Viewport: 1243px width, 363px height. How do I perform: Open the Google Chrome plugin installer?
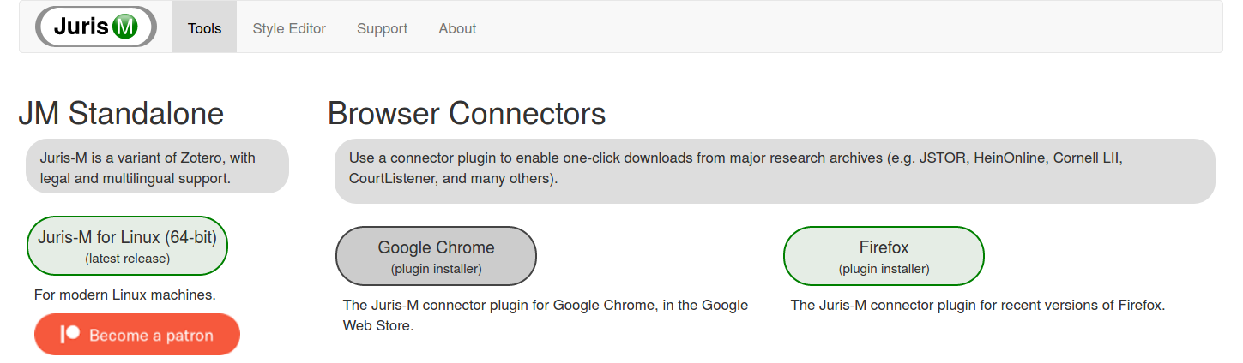[x=436, y=256]
